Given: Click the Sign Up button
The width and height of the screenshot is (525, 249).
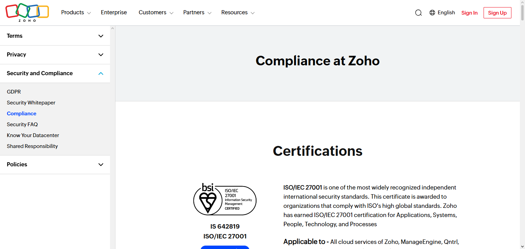Looking at the screenshot, I should coord(497,13).
